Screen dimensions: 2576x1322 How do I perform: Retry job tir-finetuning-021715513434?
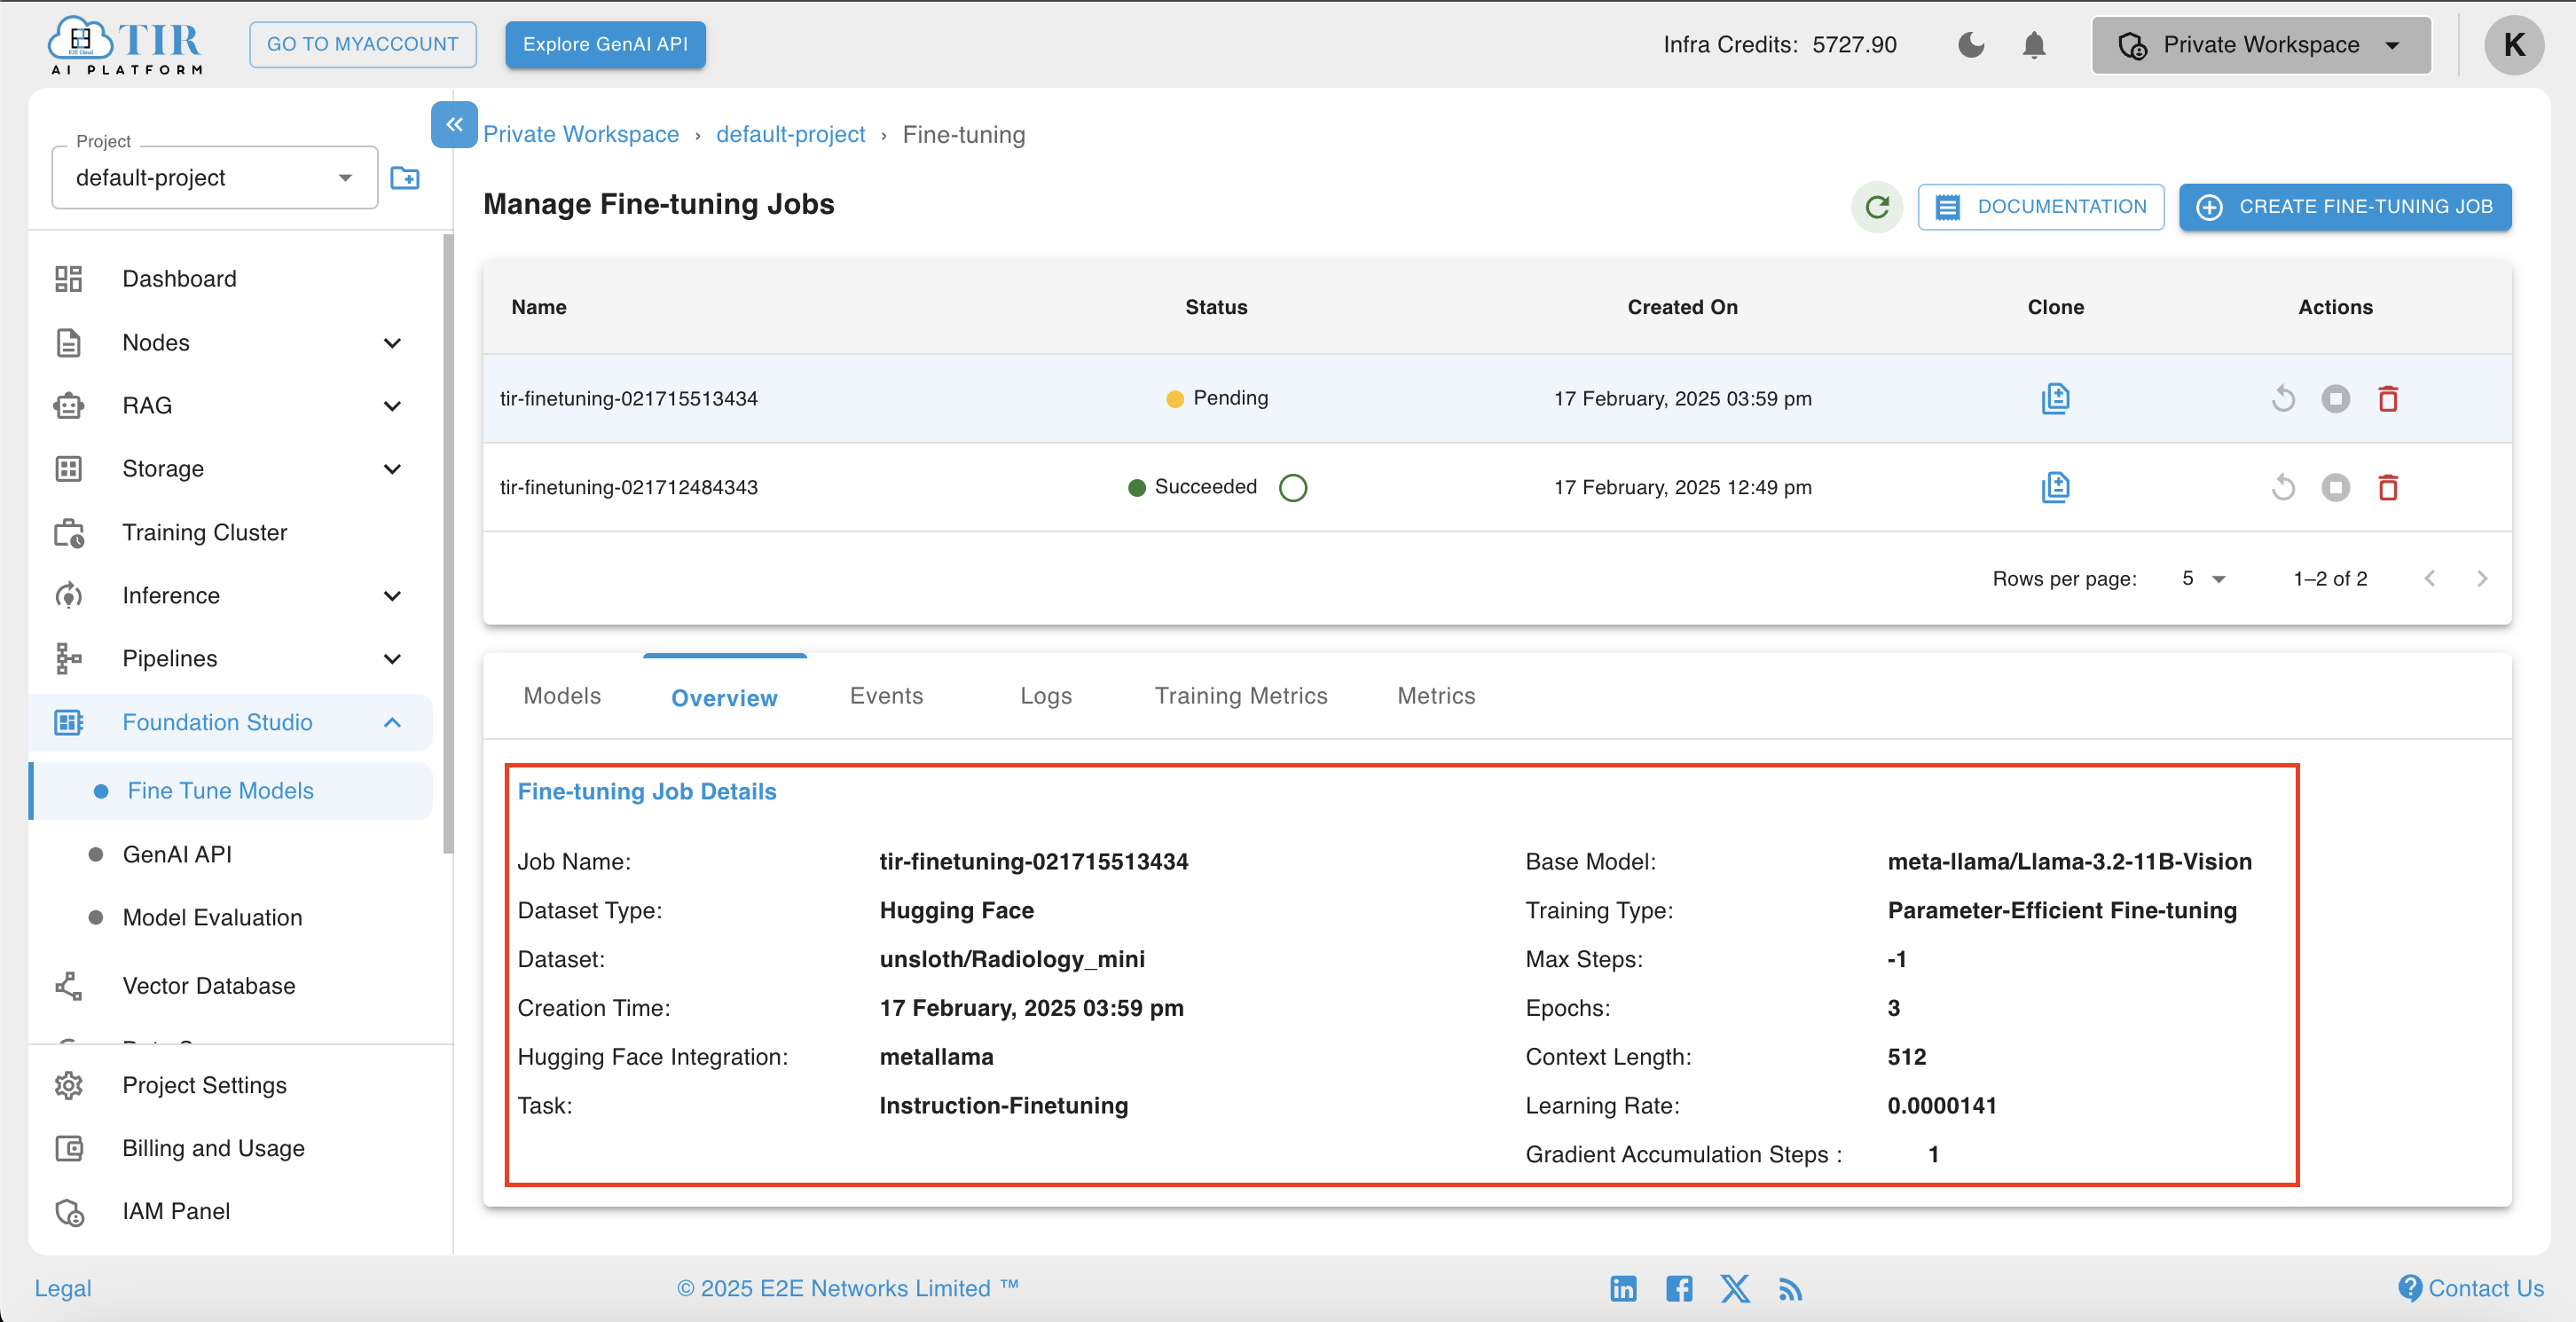pyautogui.click(x=2283, y=398)
